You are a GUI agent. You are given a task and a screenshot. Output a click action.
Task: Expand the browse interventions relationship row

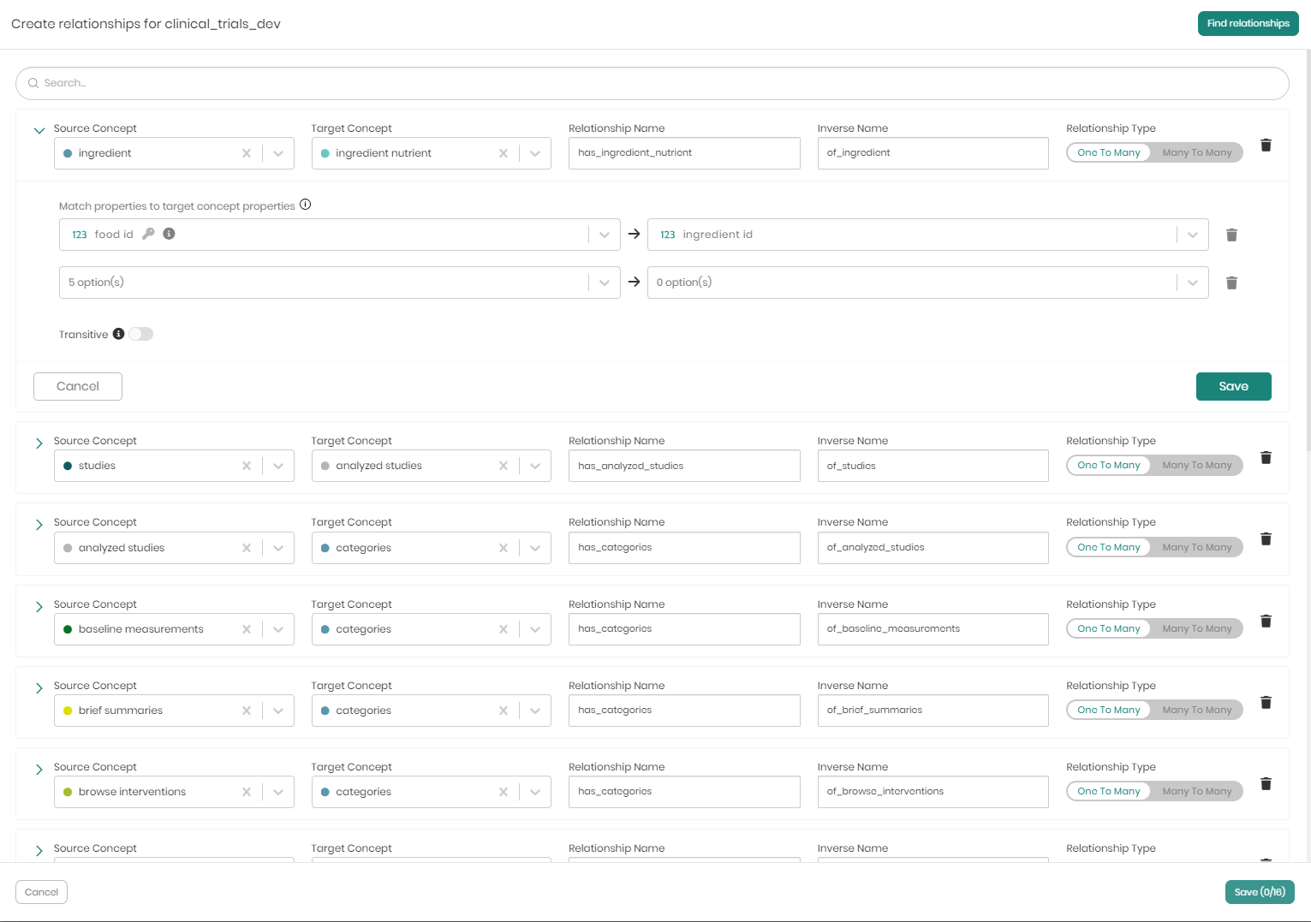point(39,770)
